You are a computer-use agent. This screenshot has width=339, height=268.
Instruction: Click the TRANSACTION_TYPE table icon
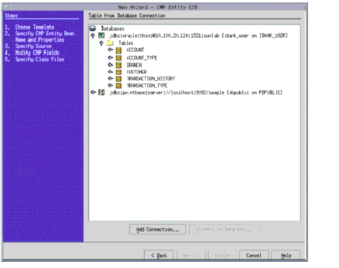pyautogui.click(x=119, y=86)
